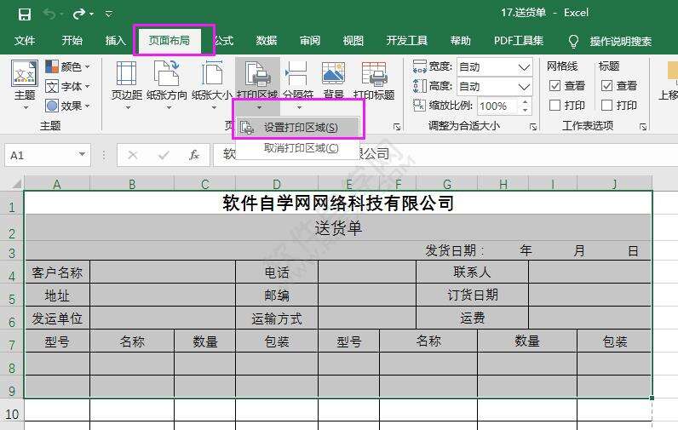Click the 打印标题 print titles icon
Viewport: 678px width, 430px height.
[374, 73]
